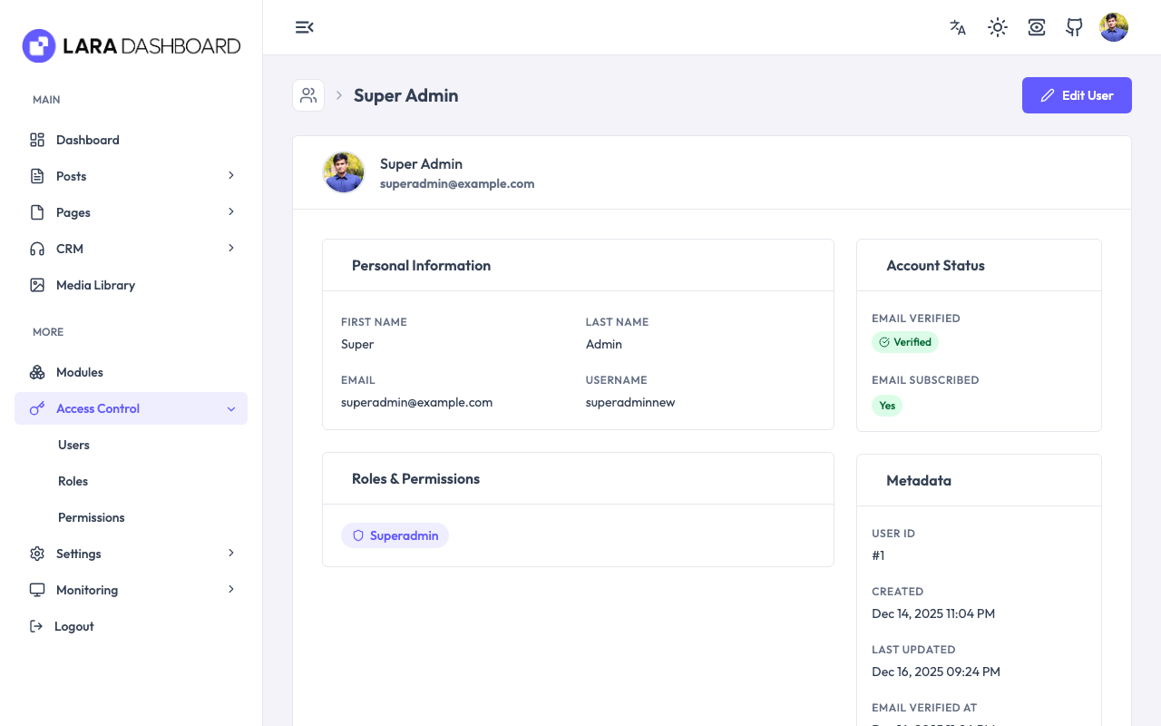Go to the Users submenu
Image resolution: width=1161 pixels, height=726 pixels.
click(73, 445)
